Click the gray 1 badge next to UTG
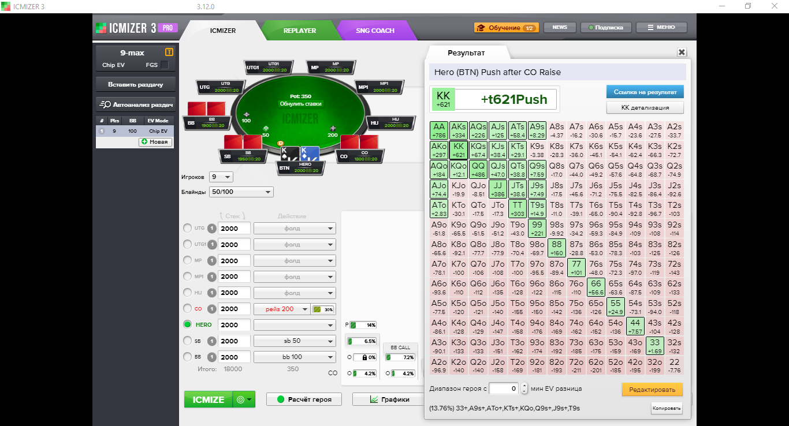789x426 pixels. click(212, 229)
